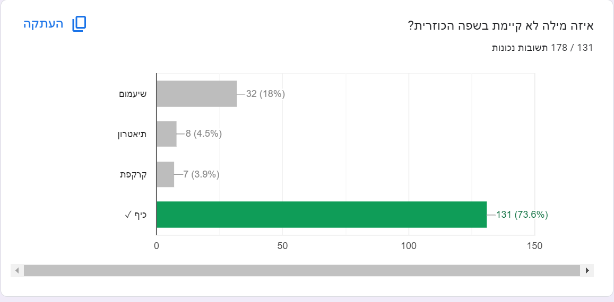This screenshot has width=614, height=302.
Task: Click the קרקפת answer label
Action: point(133,174)
